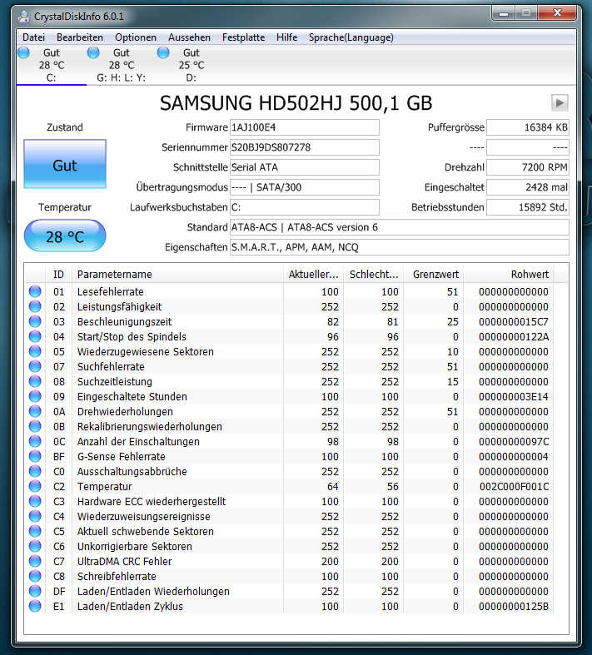Click the Grenzwert column header
592x655 pixels.
434,275
